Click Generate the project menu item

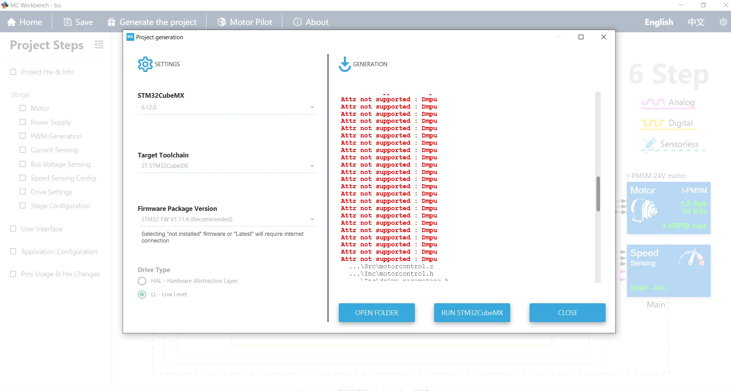pos(152,22)
